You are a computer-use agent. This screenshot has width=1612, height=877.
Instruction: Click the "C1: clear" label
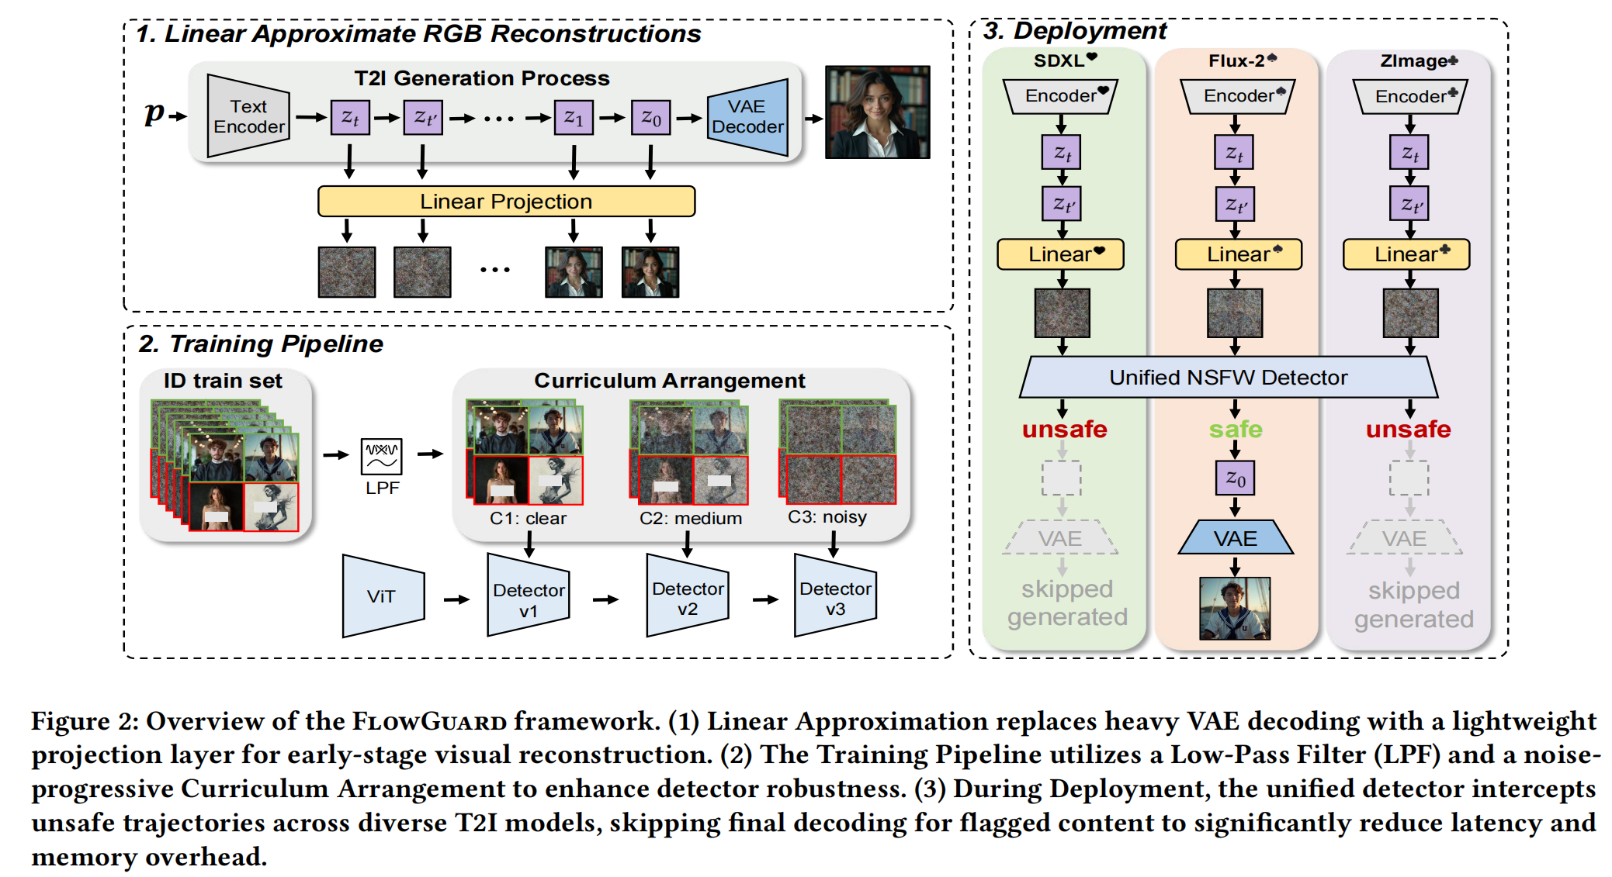(x=528, y=518)
